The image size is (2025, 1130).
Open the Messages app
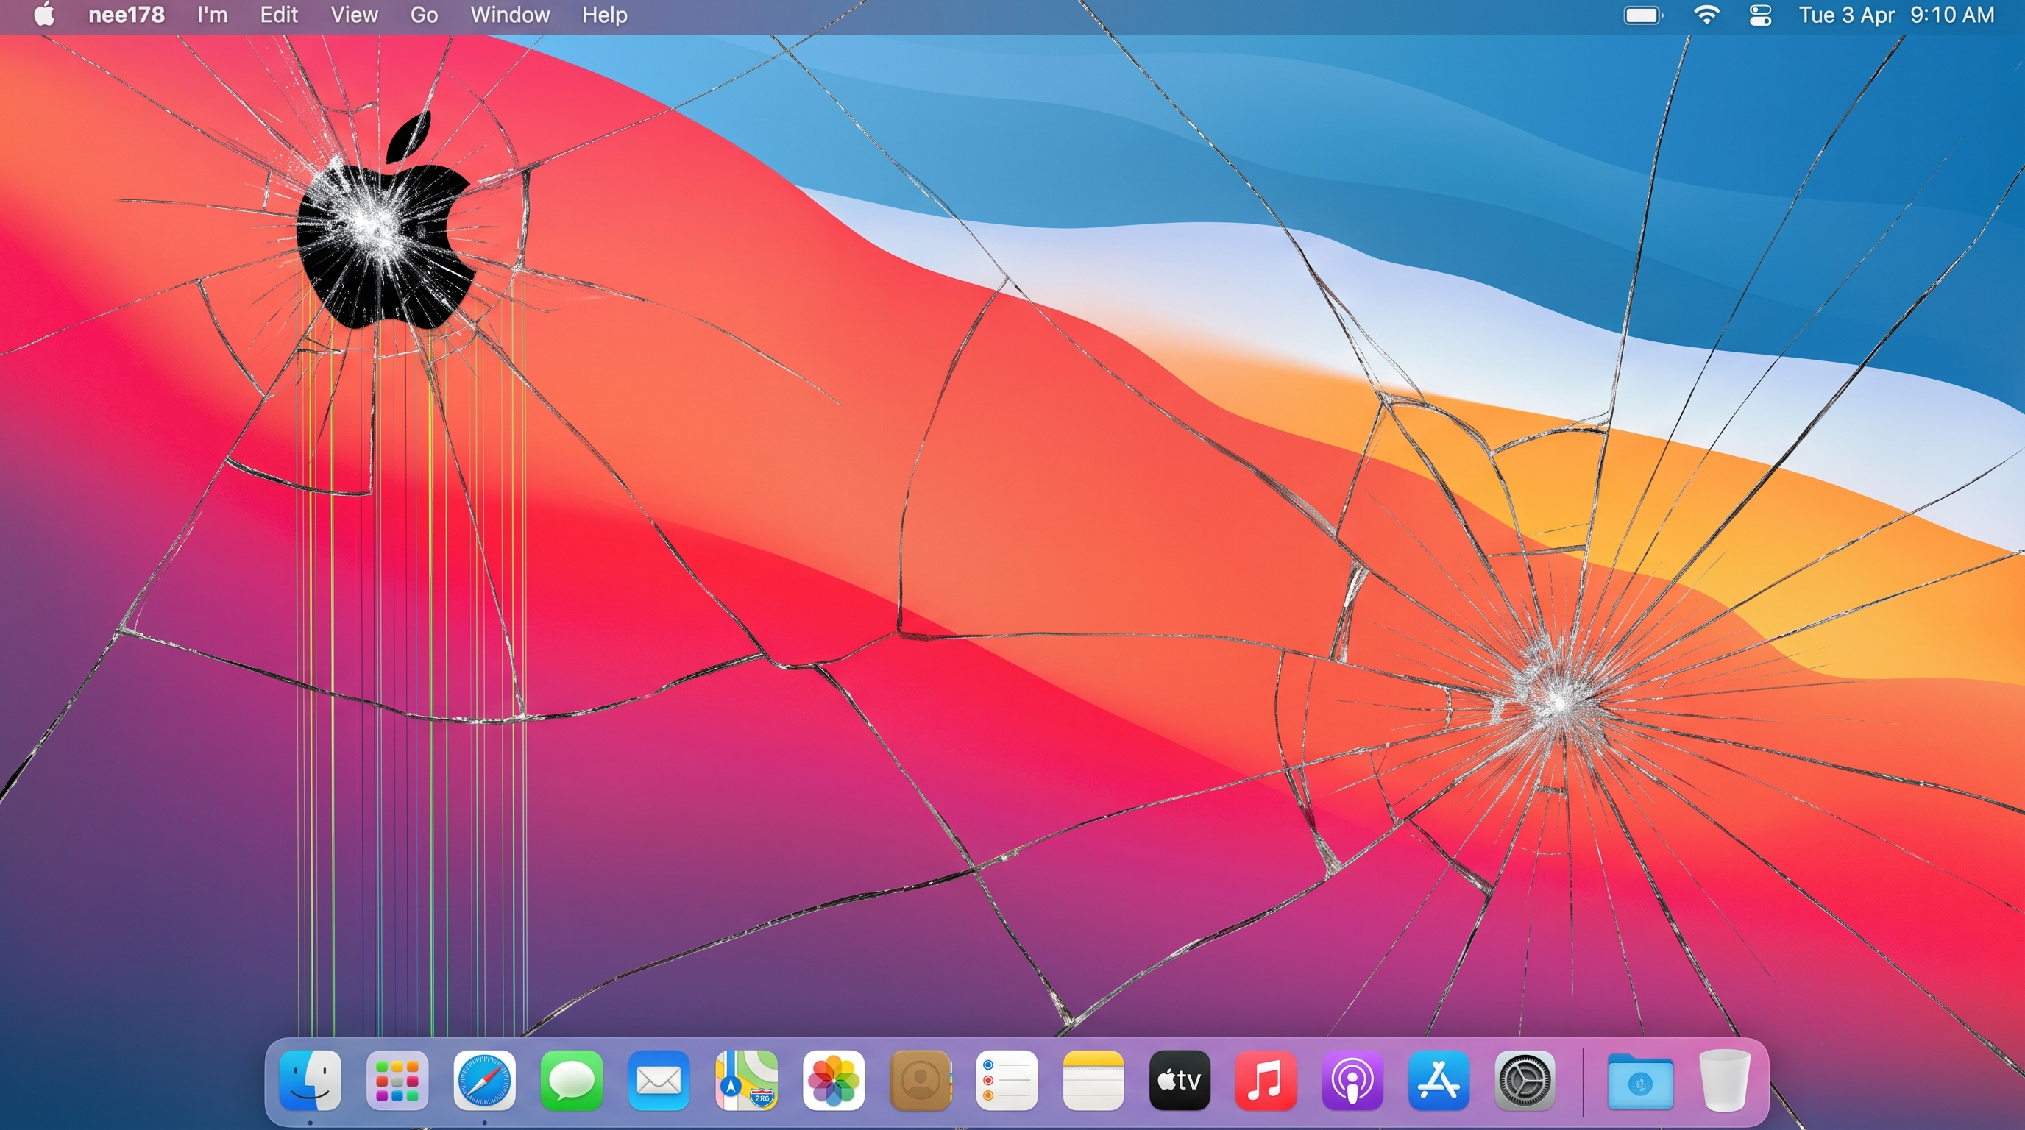tap(572, 1081)
